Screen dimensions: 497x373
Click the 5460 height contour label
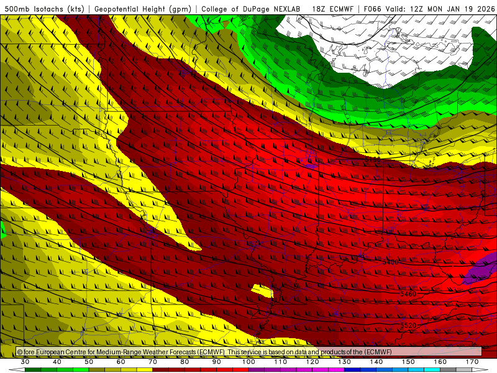[x=408, y=293]
